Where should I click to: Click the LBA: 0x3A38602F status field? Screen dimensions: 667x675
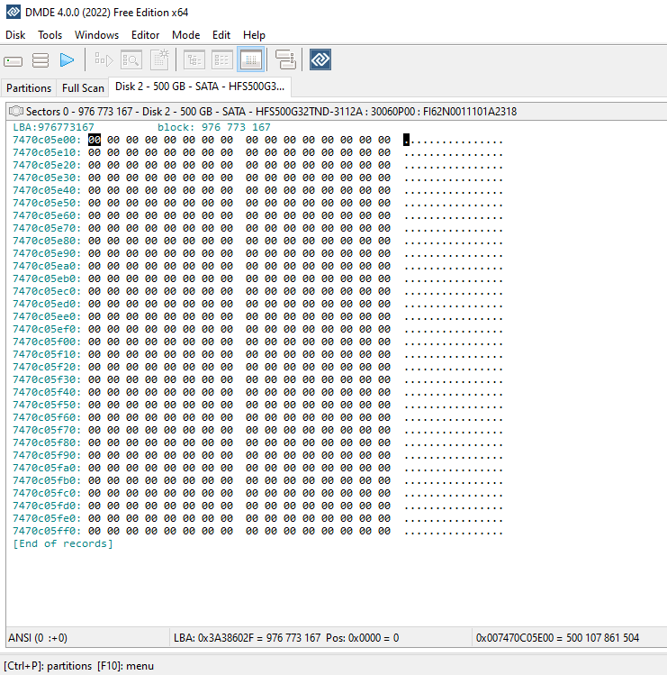click(x=320, y=637)
